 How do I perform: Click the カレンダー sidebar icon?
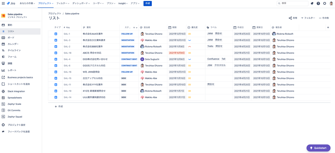point(3,44)
